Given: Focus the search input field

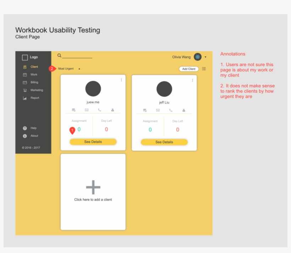Looking at the screenshot, I should (77, 56).
